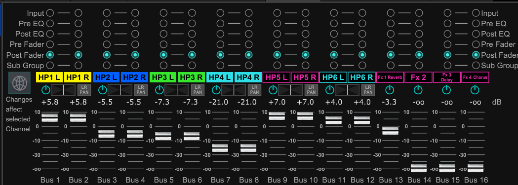This screenshot has height=185, width=518.
Task: Click the HP5 pan slider beside its power icon
Action: (291, 90)
